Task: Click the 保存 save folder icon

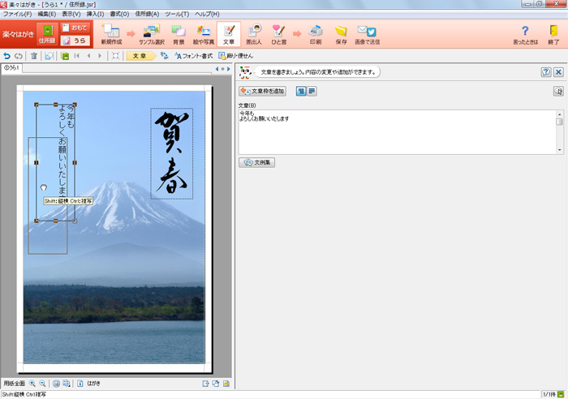Action: [x=341, y=34]
